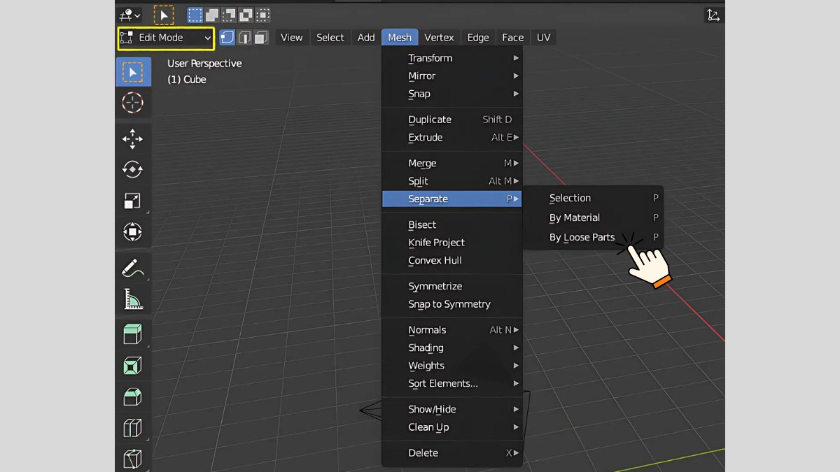The width and height of the screenshot is (840, 472).
Task: Open the Add menu
Action: point(366,38)
